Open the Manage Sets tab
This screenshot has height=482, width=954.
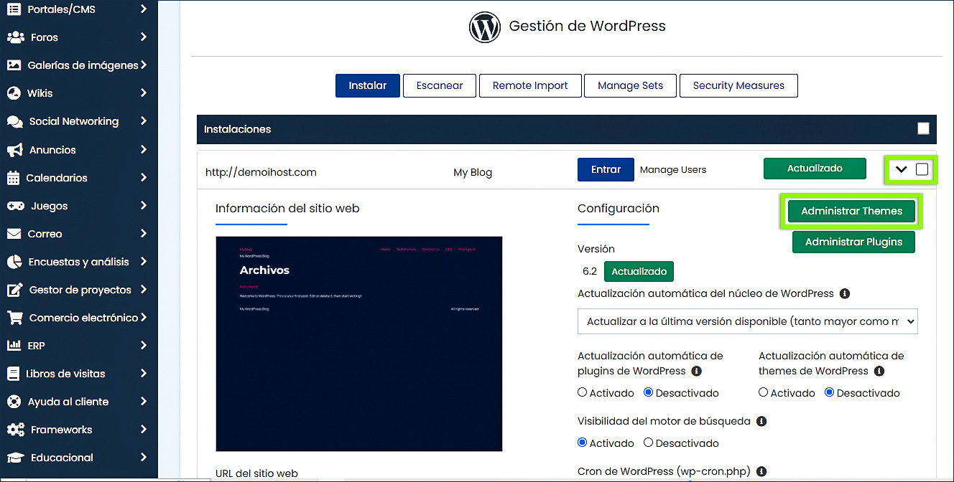point(630,85)
